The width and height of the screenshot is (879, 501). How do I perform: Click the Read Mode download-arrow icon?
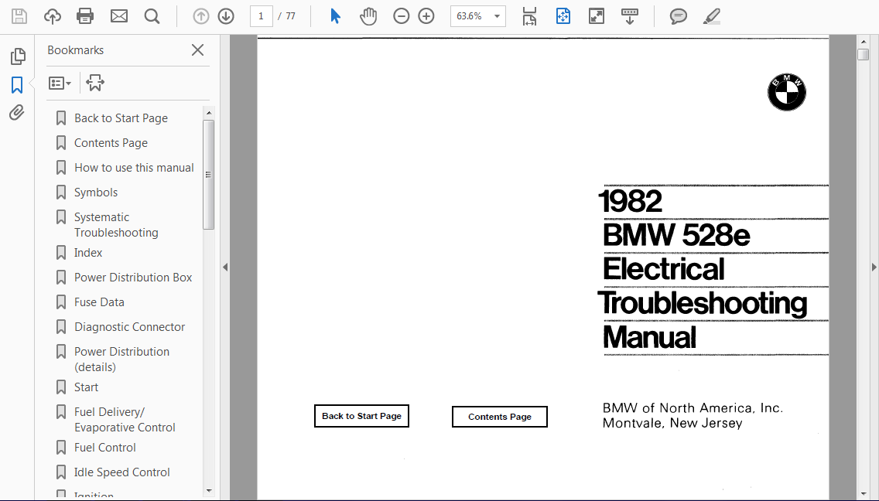coord(630,16)
